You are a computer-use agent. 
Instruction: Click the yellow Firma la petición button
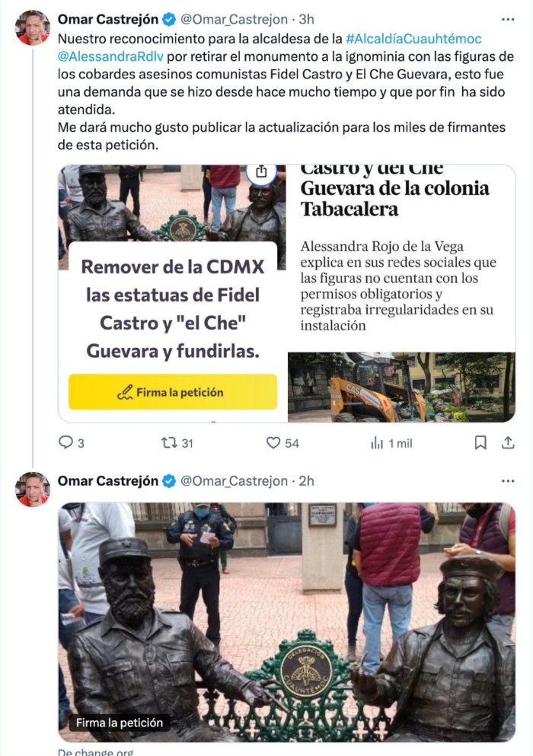(x=173, y=392)
